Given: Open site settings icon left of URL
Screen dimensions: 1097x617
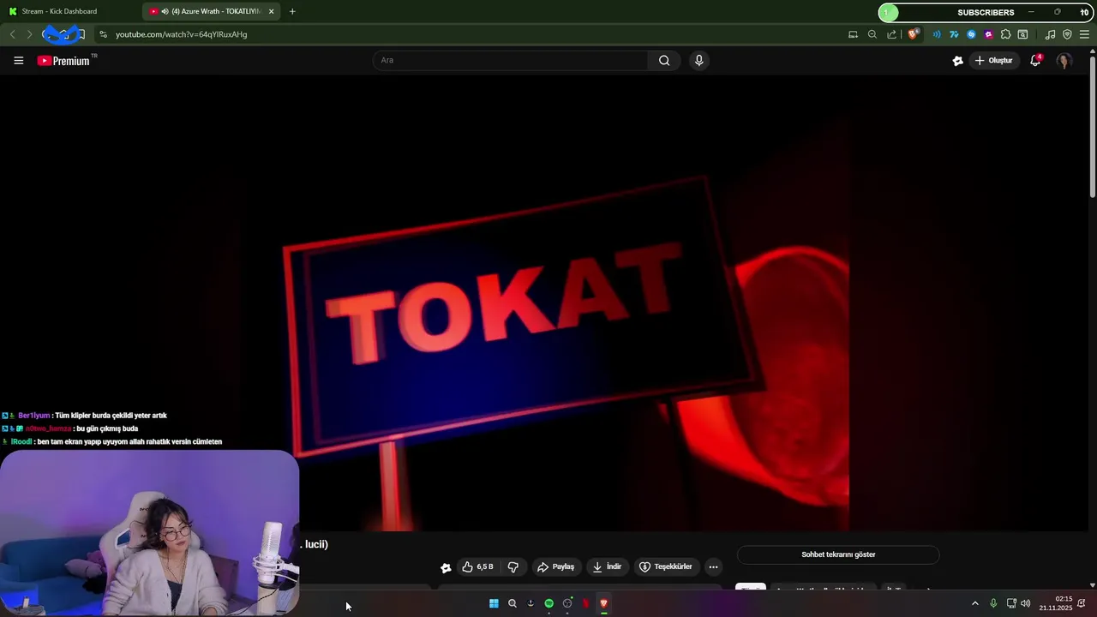Looking at the screenshot, I should point(103,34).
